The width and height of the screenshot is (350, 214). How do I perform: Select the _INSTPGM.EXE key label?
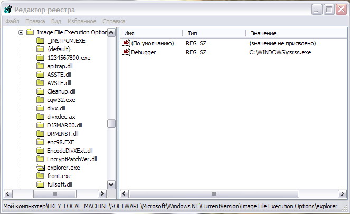[x=67, y=41]
